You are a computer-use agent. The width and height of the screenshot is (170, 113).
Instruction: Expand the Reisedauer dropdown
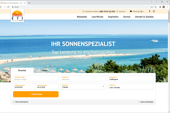point(83,86)
